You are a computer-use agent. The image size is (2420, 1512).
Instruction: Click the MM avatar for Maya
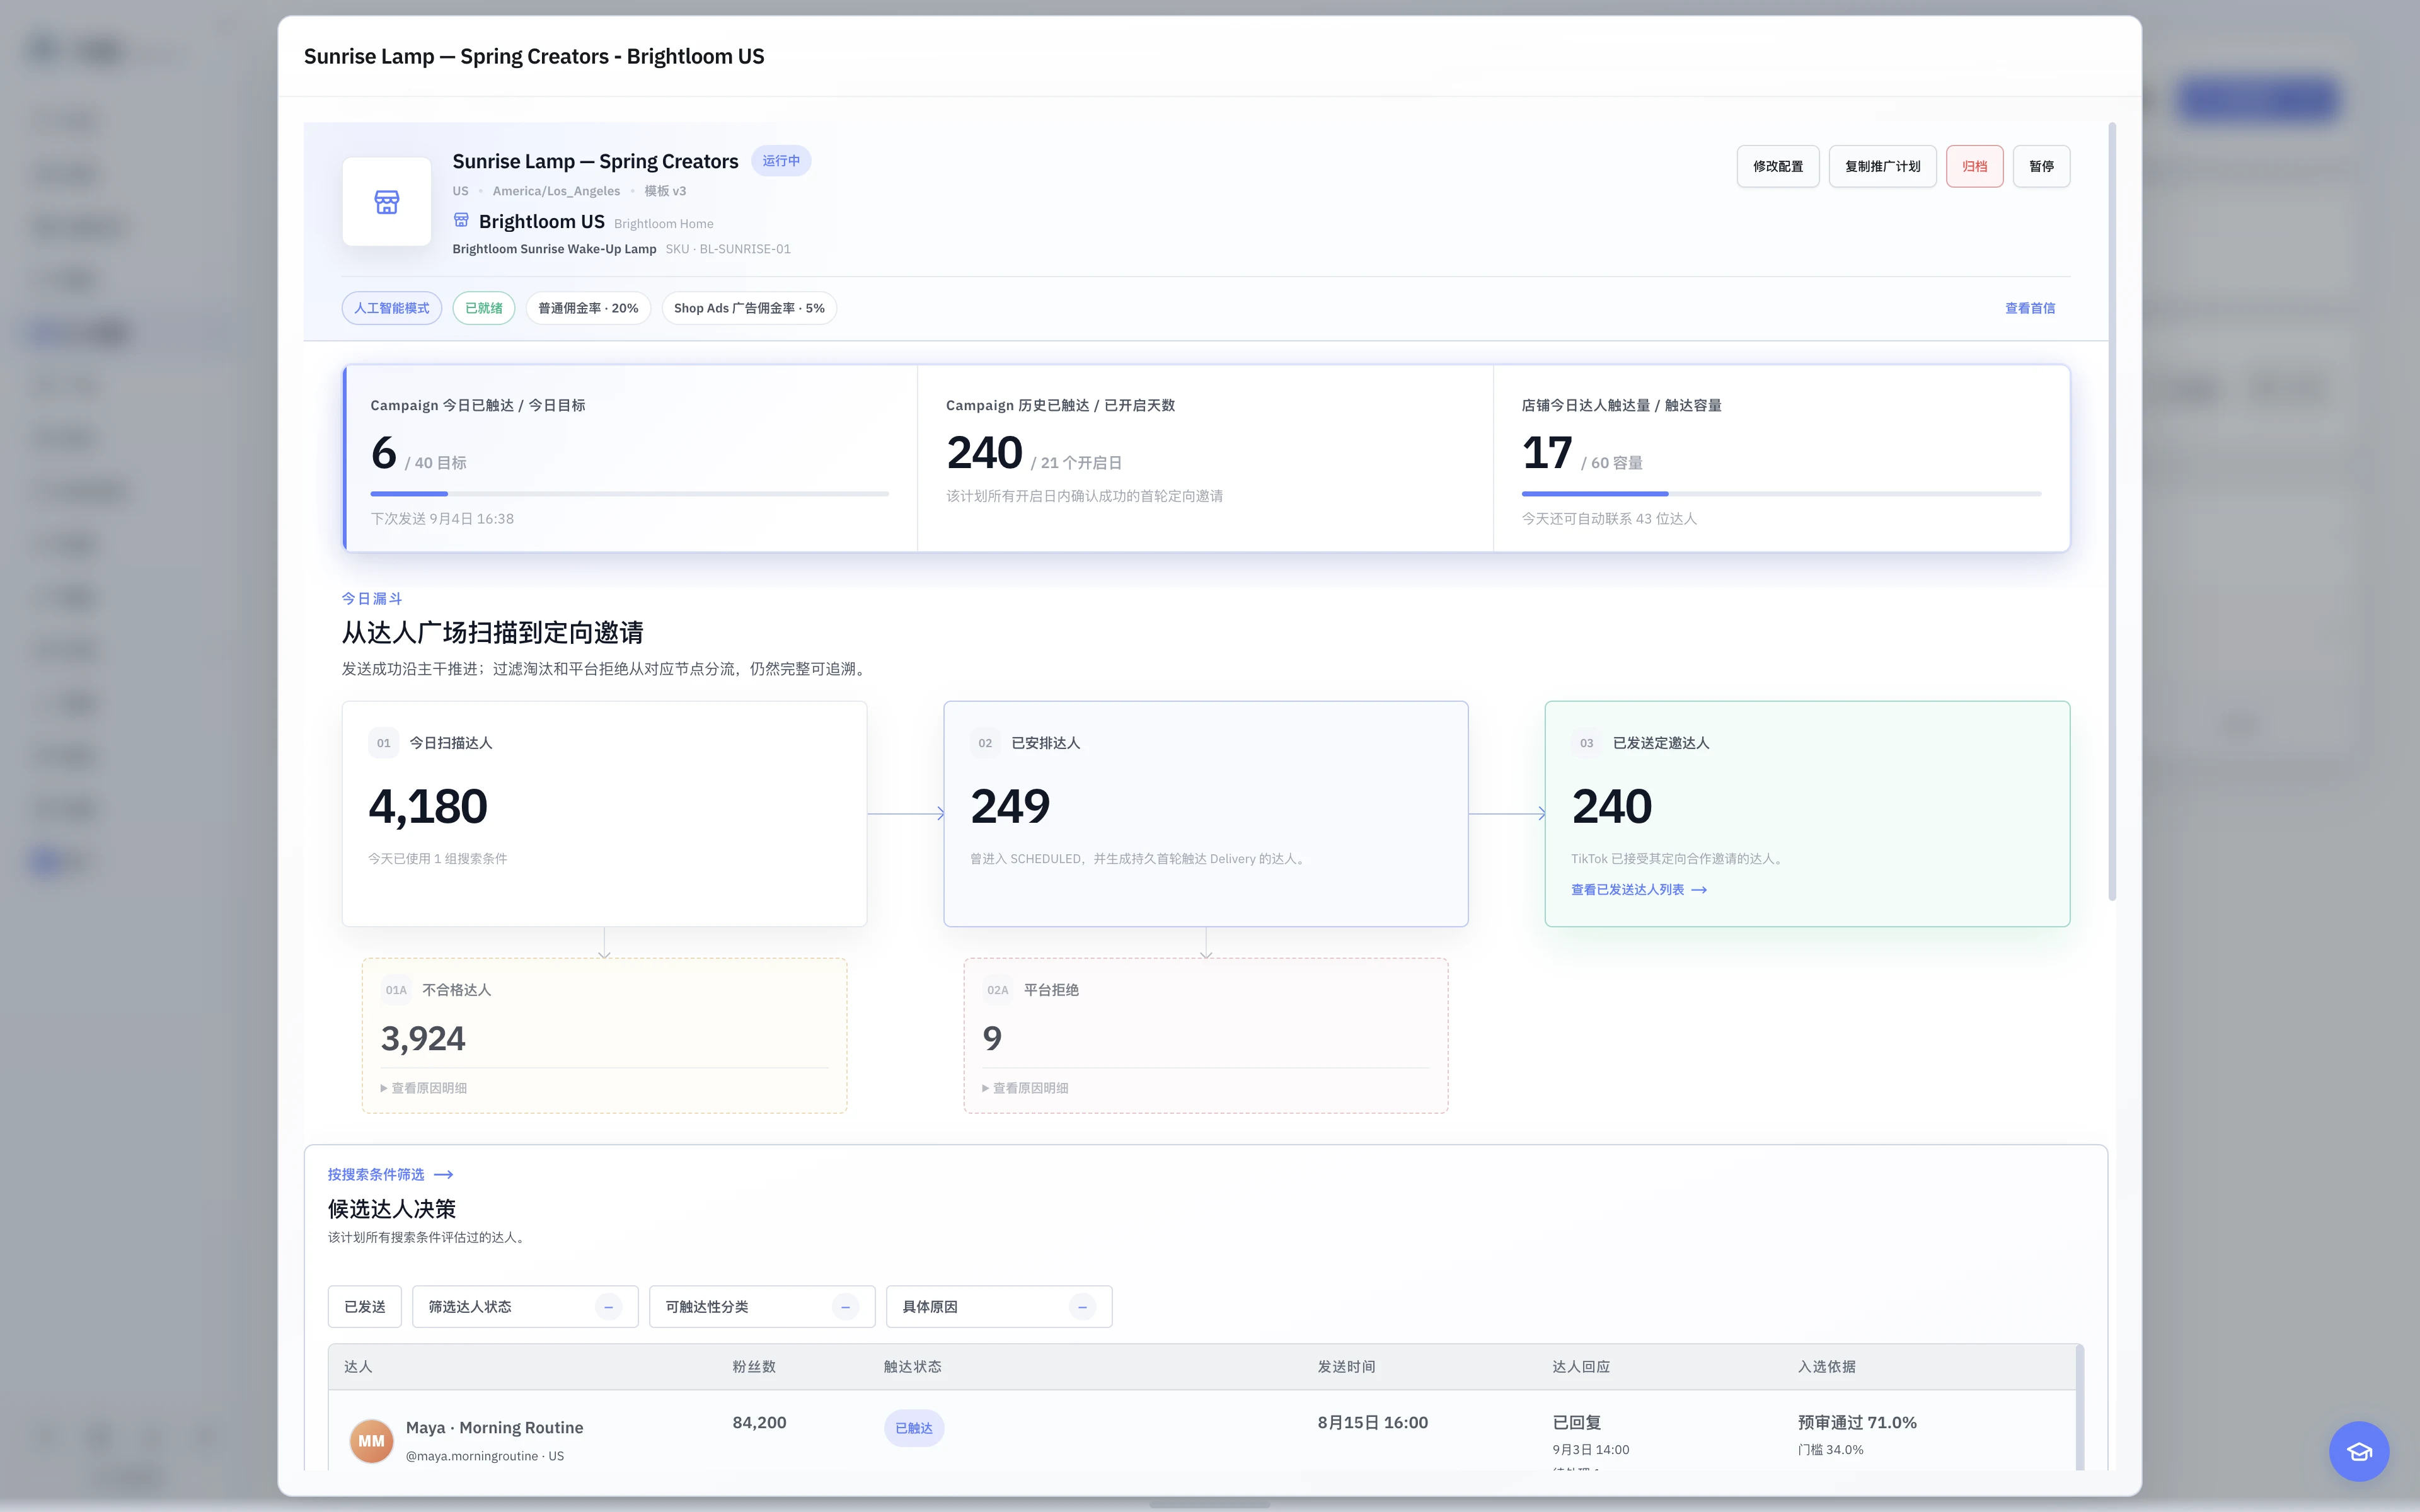[371, 1440]
